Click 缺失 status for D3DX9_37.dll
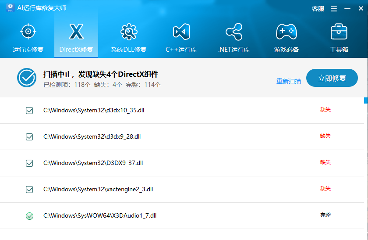This screenshot has height=240, width=368. click(x=325, y=162)
